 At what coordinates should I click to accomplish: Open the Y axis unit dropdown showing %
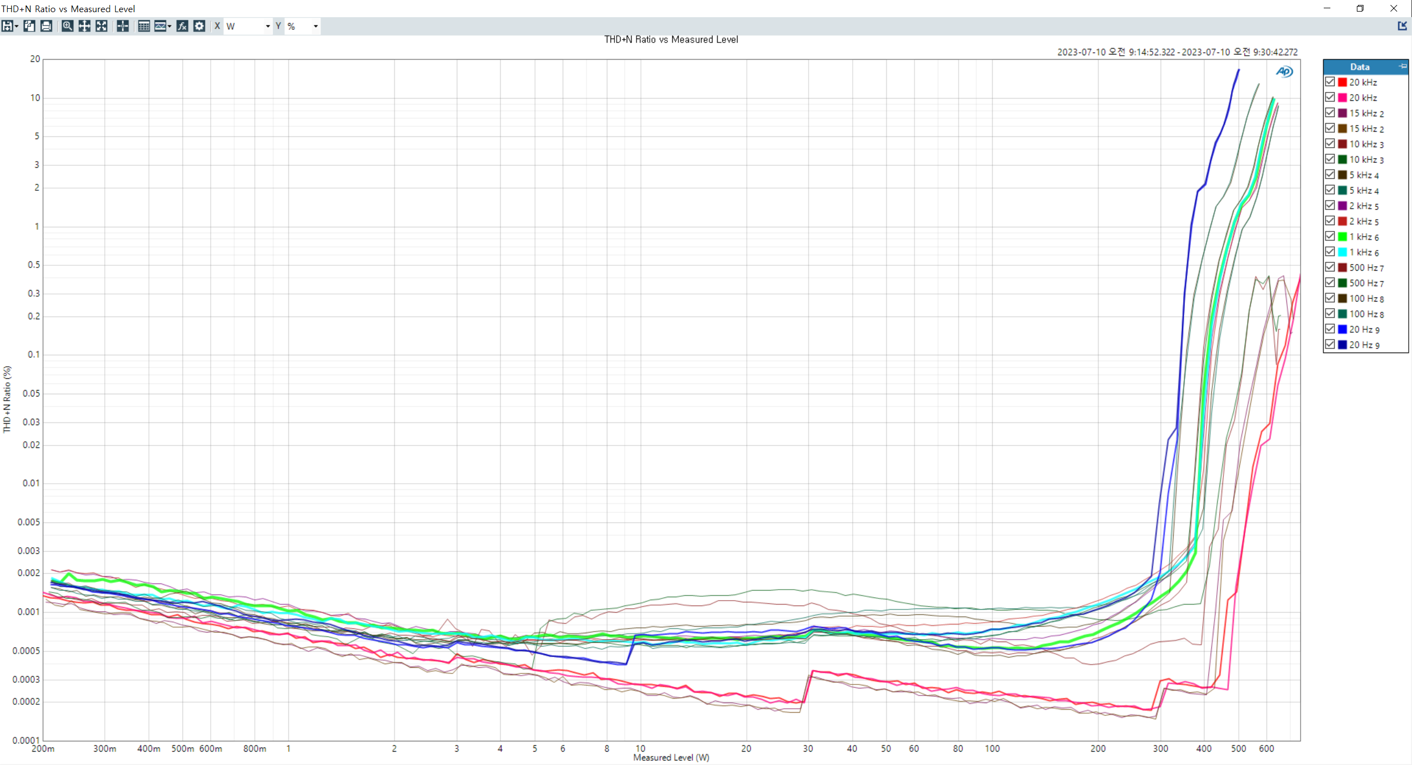(302, 26)
